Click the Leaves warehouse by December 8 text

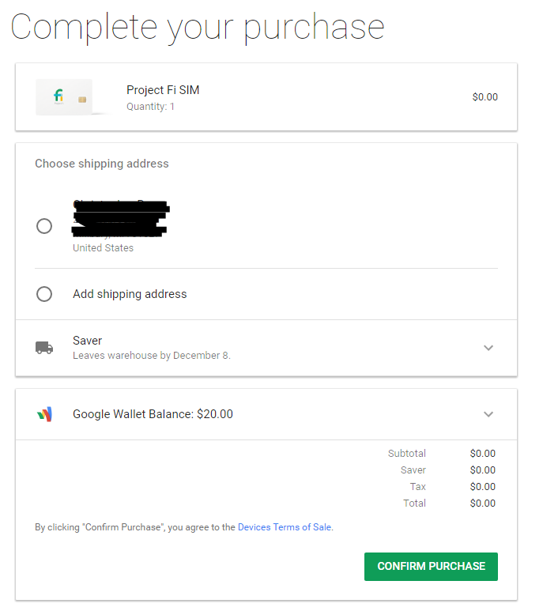pyautogui.click(x=151, y=356)
